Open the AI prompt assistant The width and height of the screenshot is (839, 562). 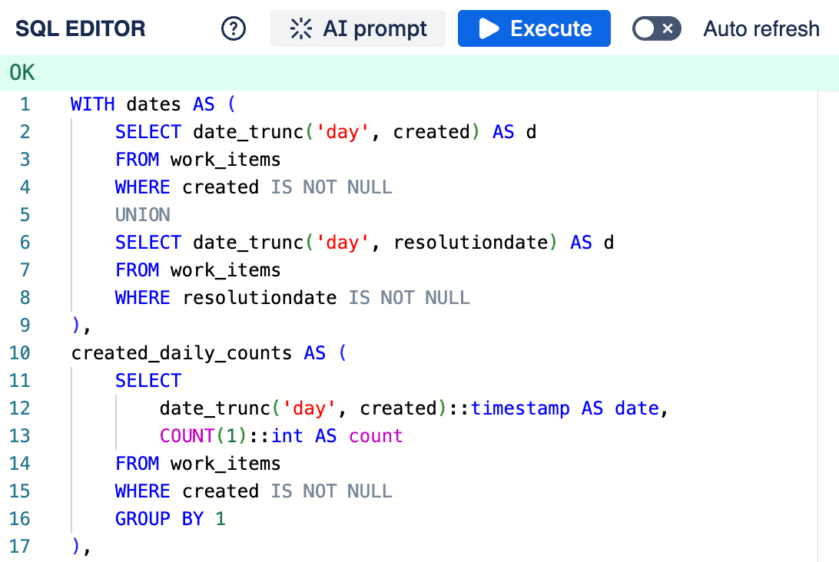pyautogui.click(x=358, y=28)
